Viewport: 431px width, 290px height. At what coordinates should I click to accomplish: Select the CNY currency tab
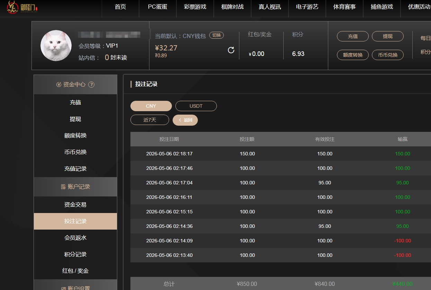click(x=151, y=106)
